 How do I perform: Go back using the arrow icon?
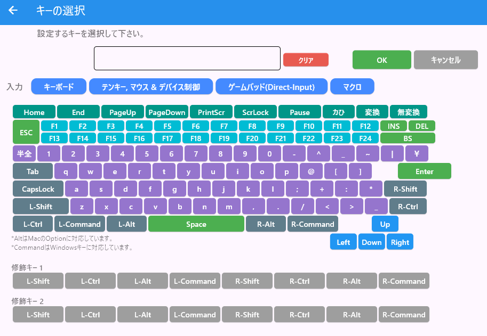coord(13,11)
